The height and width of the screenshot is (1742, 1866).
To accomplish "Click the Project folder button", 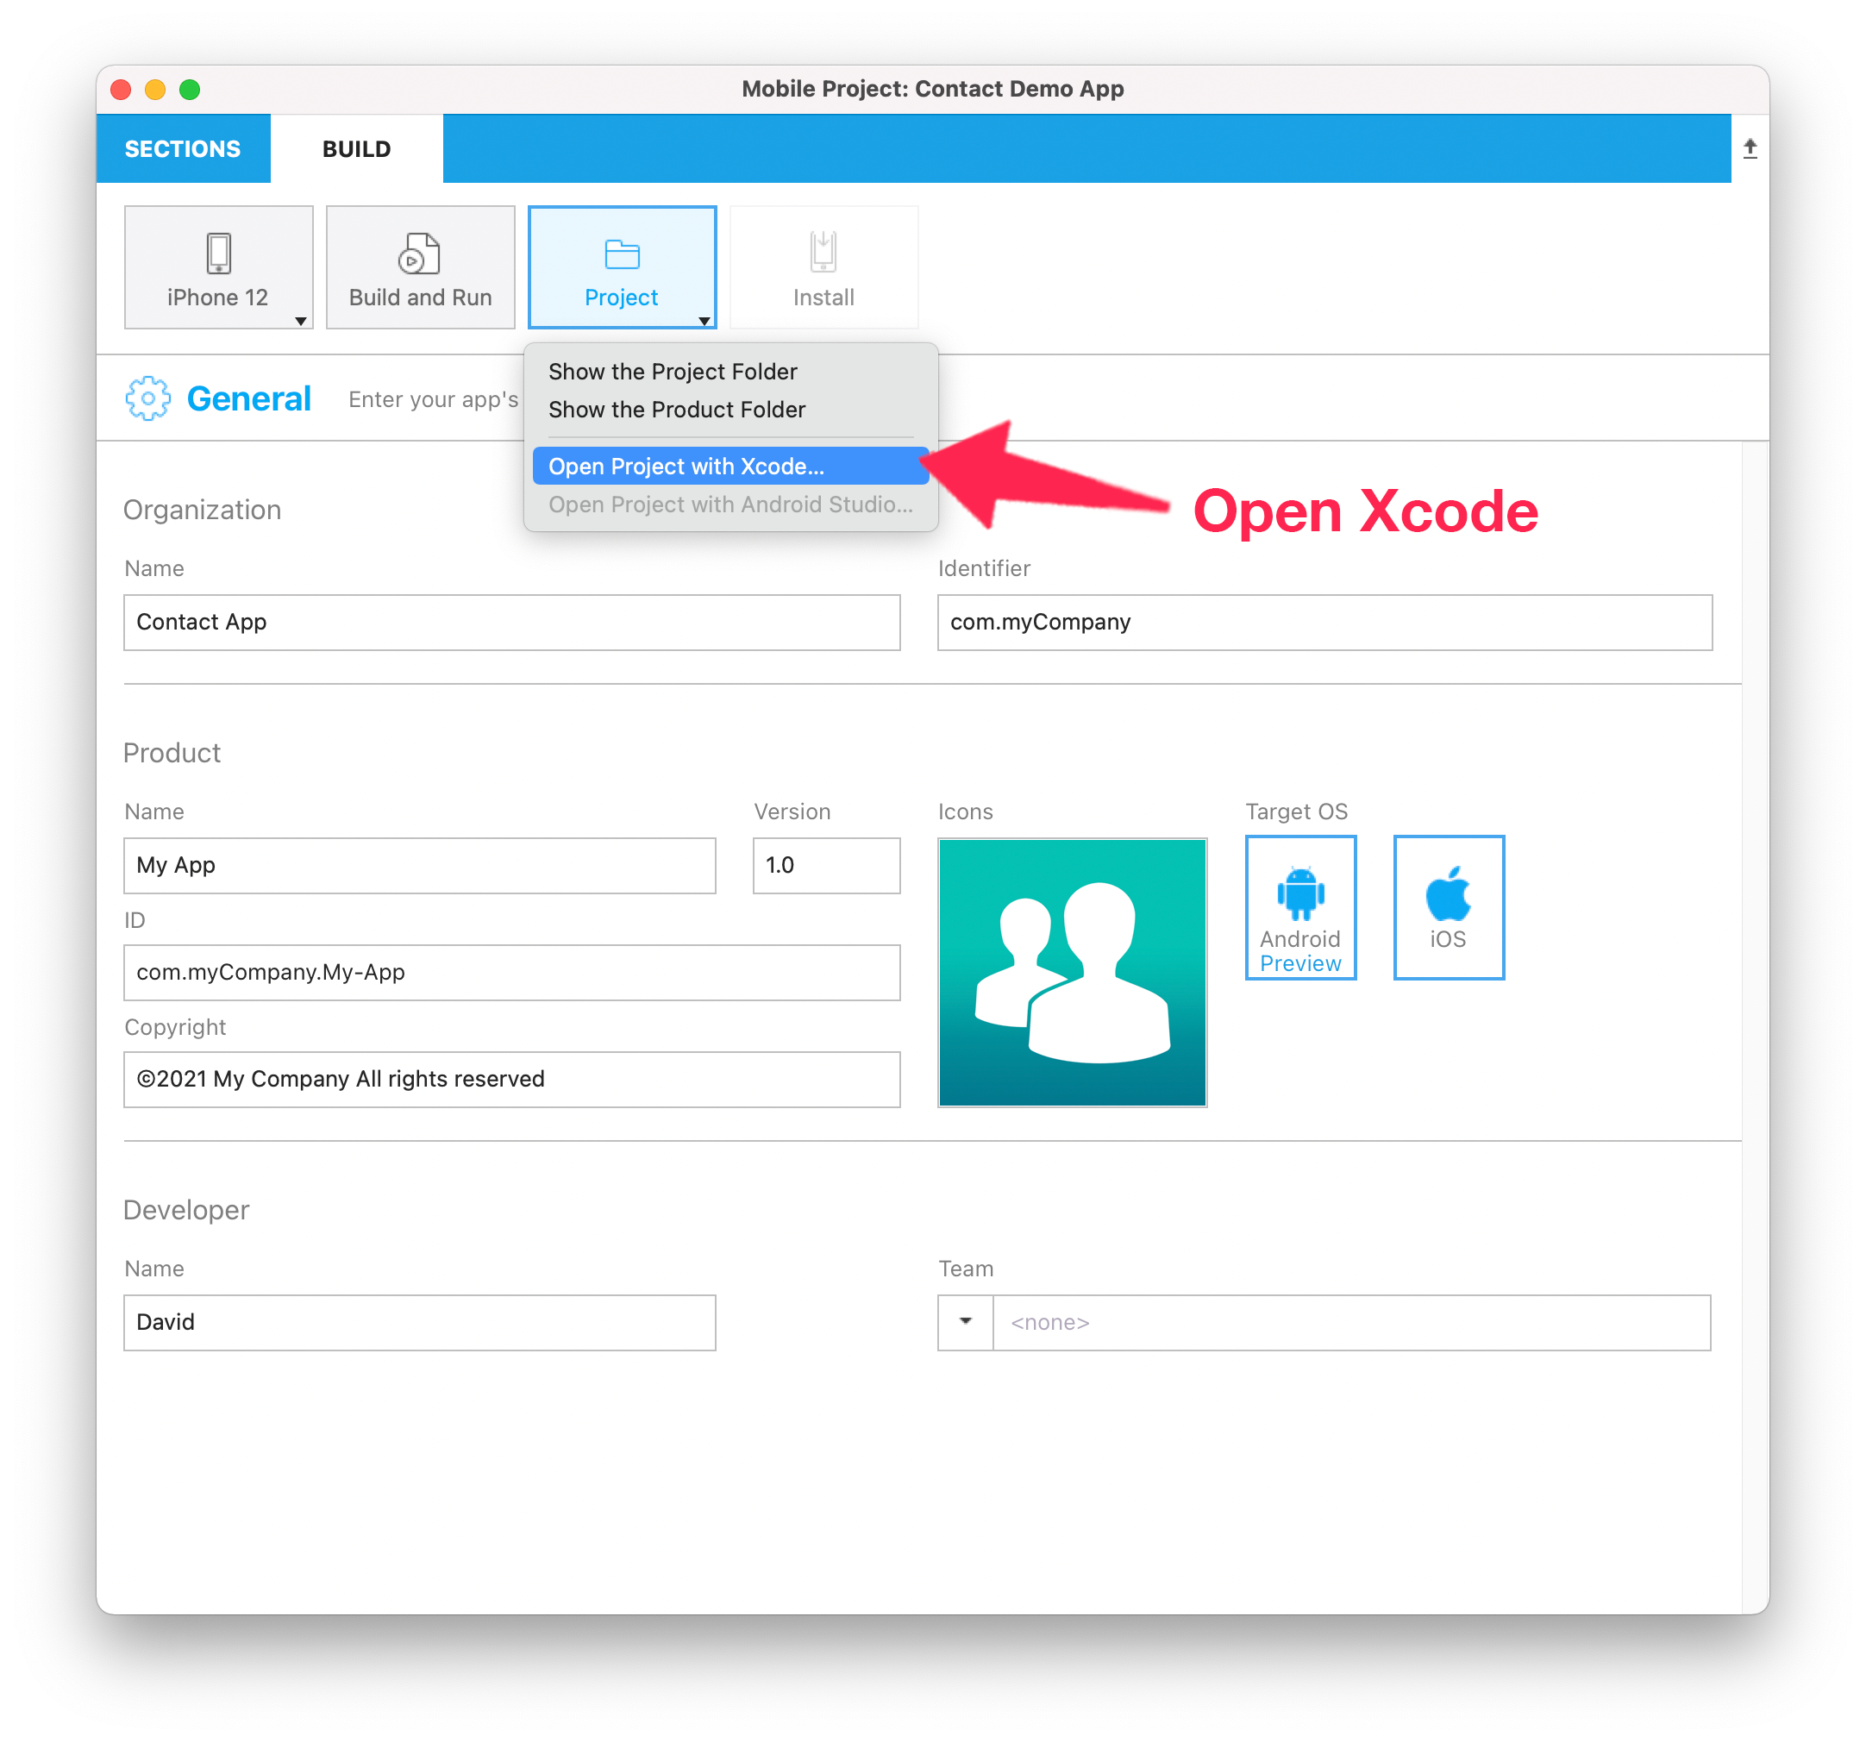I will tap(622, 266).
